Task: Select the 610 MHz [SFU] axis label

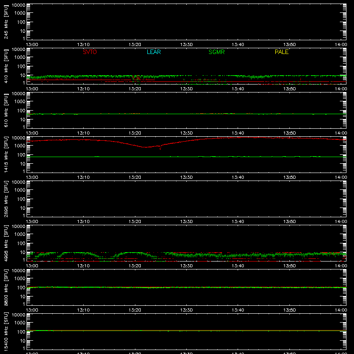Action: 6,110
